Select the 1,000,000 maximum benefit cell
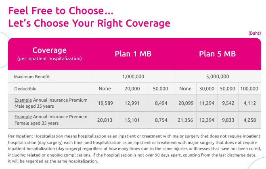The height and width of the screenshot is (169, 266). (133, 77)
